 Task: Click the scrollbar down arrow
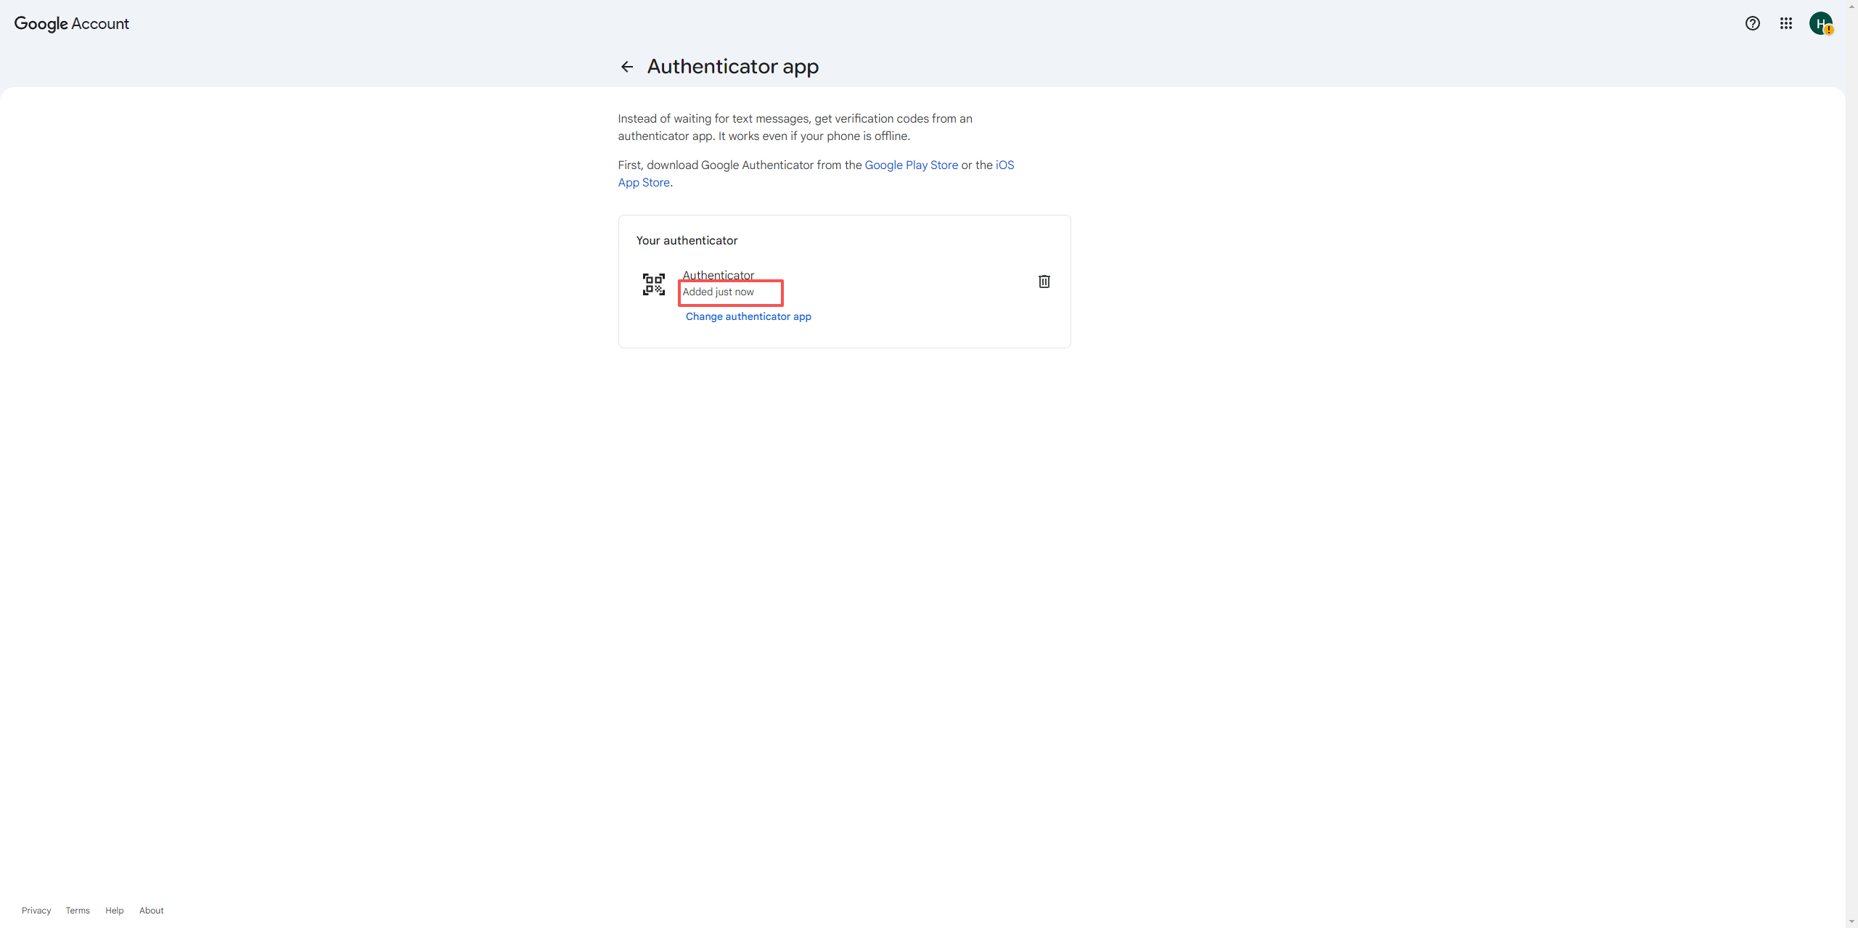pos(1851,921)
